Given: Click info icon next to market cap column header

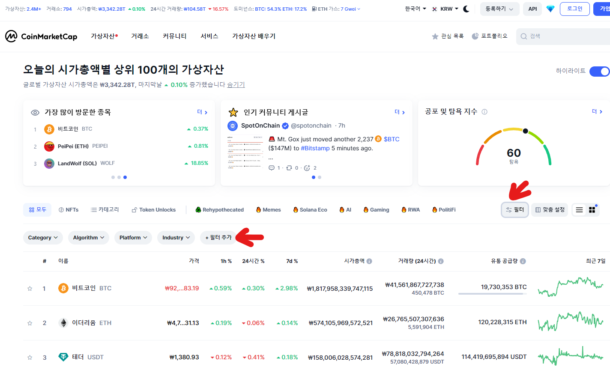Looking at the screenshot, I should [369, 261].
